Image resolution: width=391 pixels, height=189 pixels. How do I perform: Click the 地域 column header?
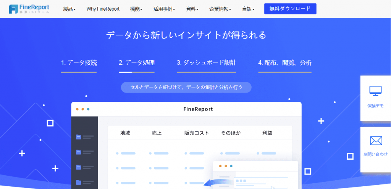[x=125, y=133]
